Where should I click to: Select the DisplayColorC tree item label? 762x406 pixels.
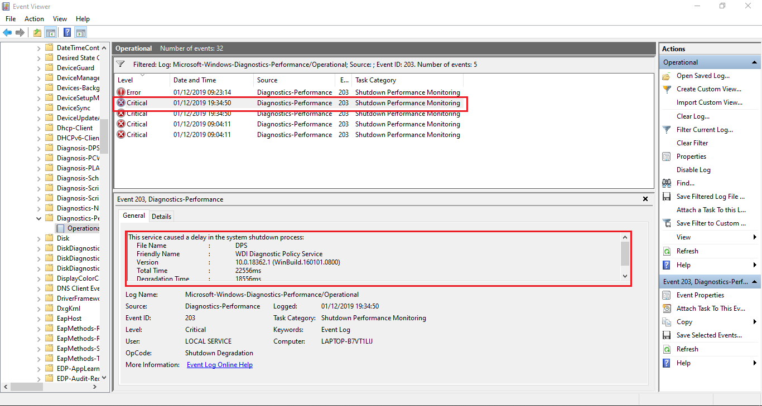[78, 278]
